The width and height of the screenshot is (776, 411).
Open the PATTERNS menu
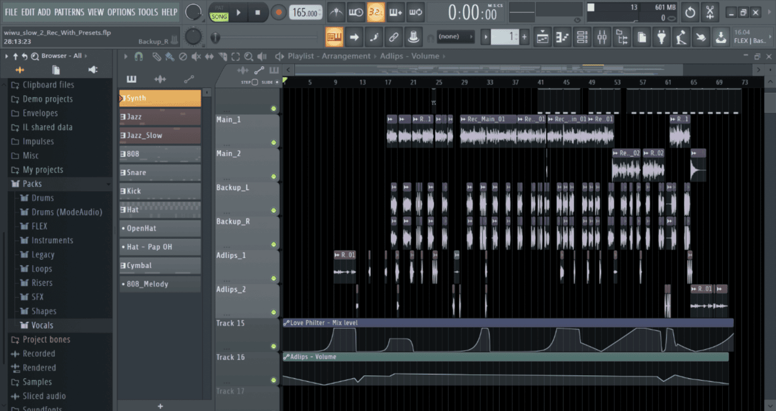pyautogui.click(x=69, y=12)
